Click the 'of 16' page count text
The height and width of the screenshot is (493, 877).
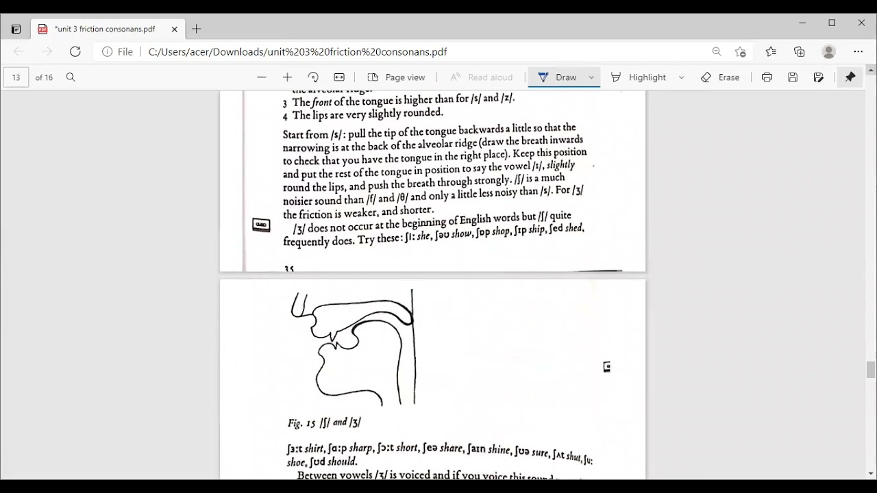click(x=44, y=77)
